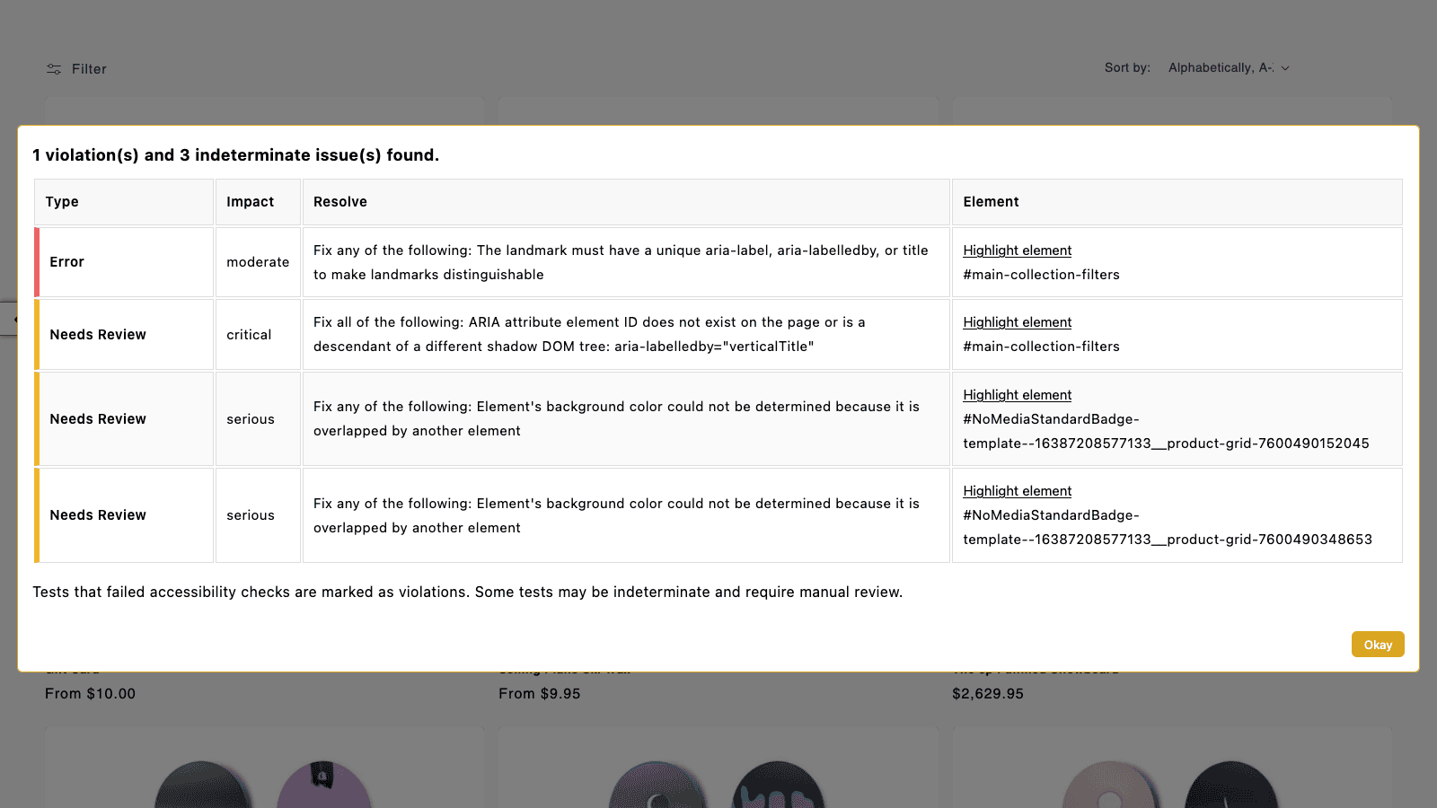Image resolution: width=1437 pixels, height=808 pixels.
Task: Open the product thumbnail below the dialog left
Action: [264, 772]
